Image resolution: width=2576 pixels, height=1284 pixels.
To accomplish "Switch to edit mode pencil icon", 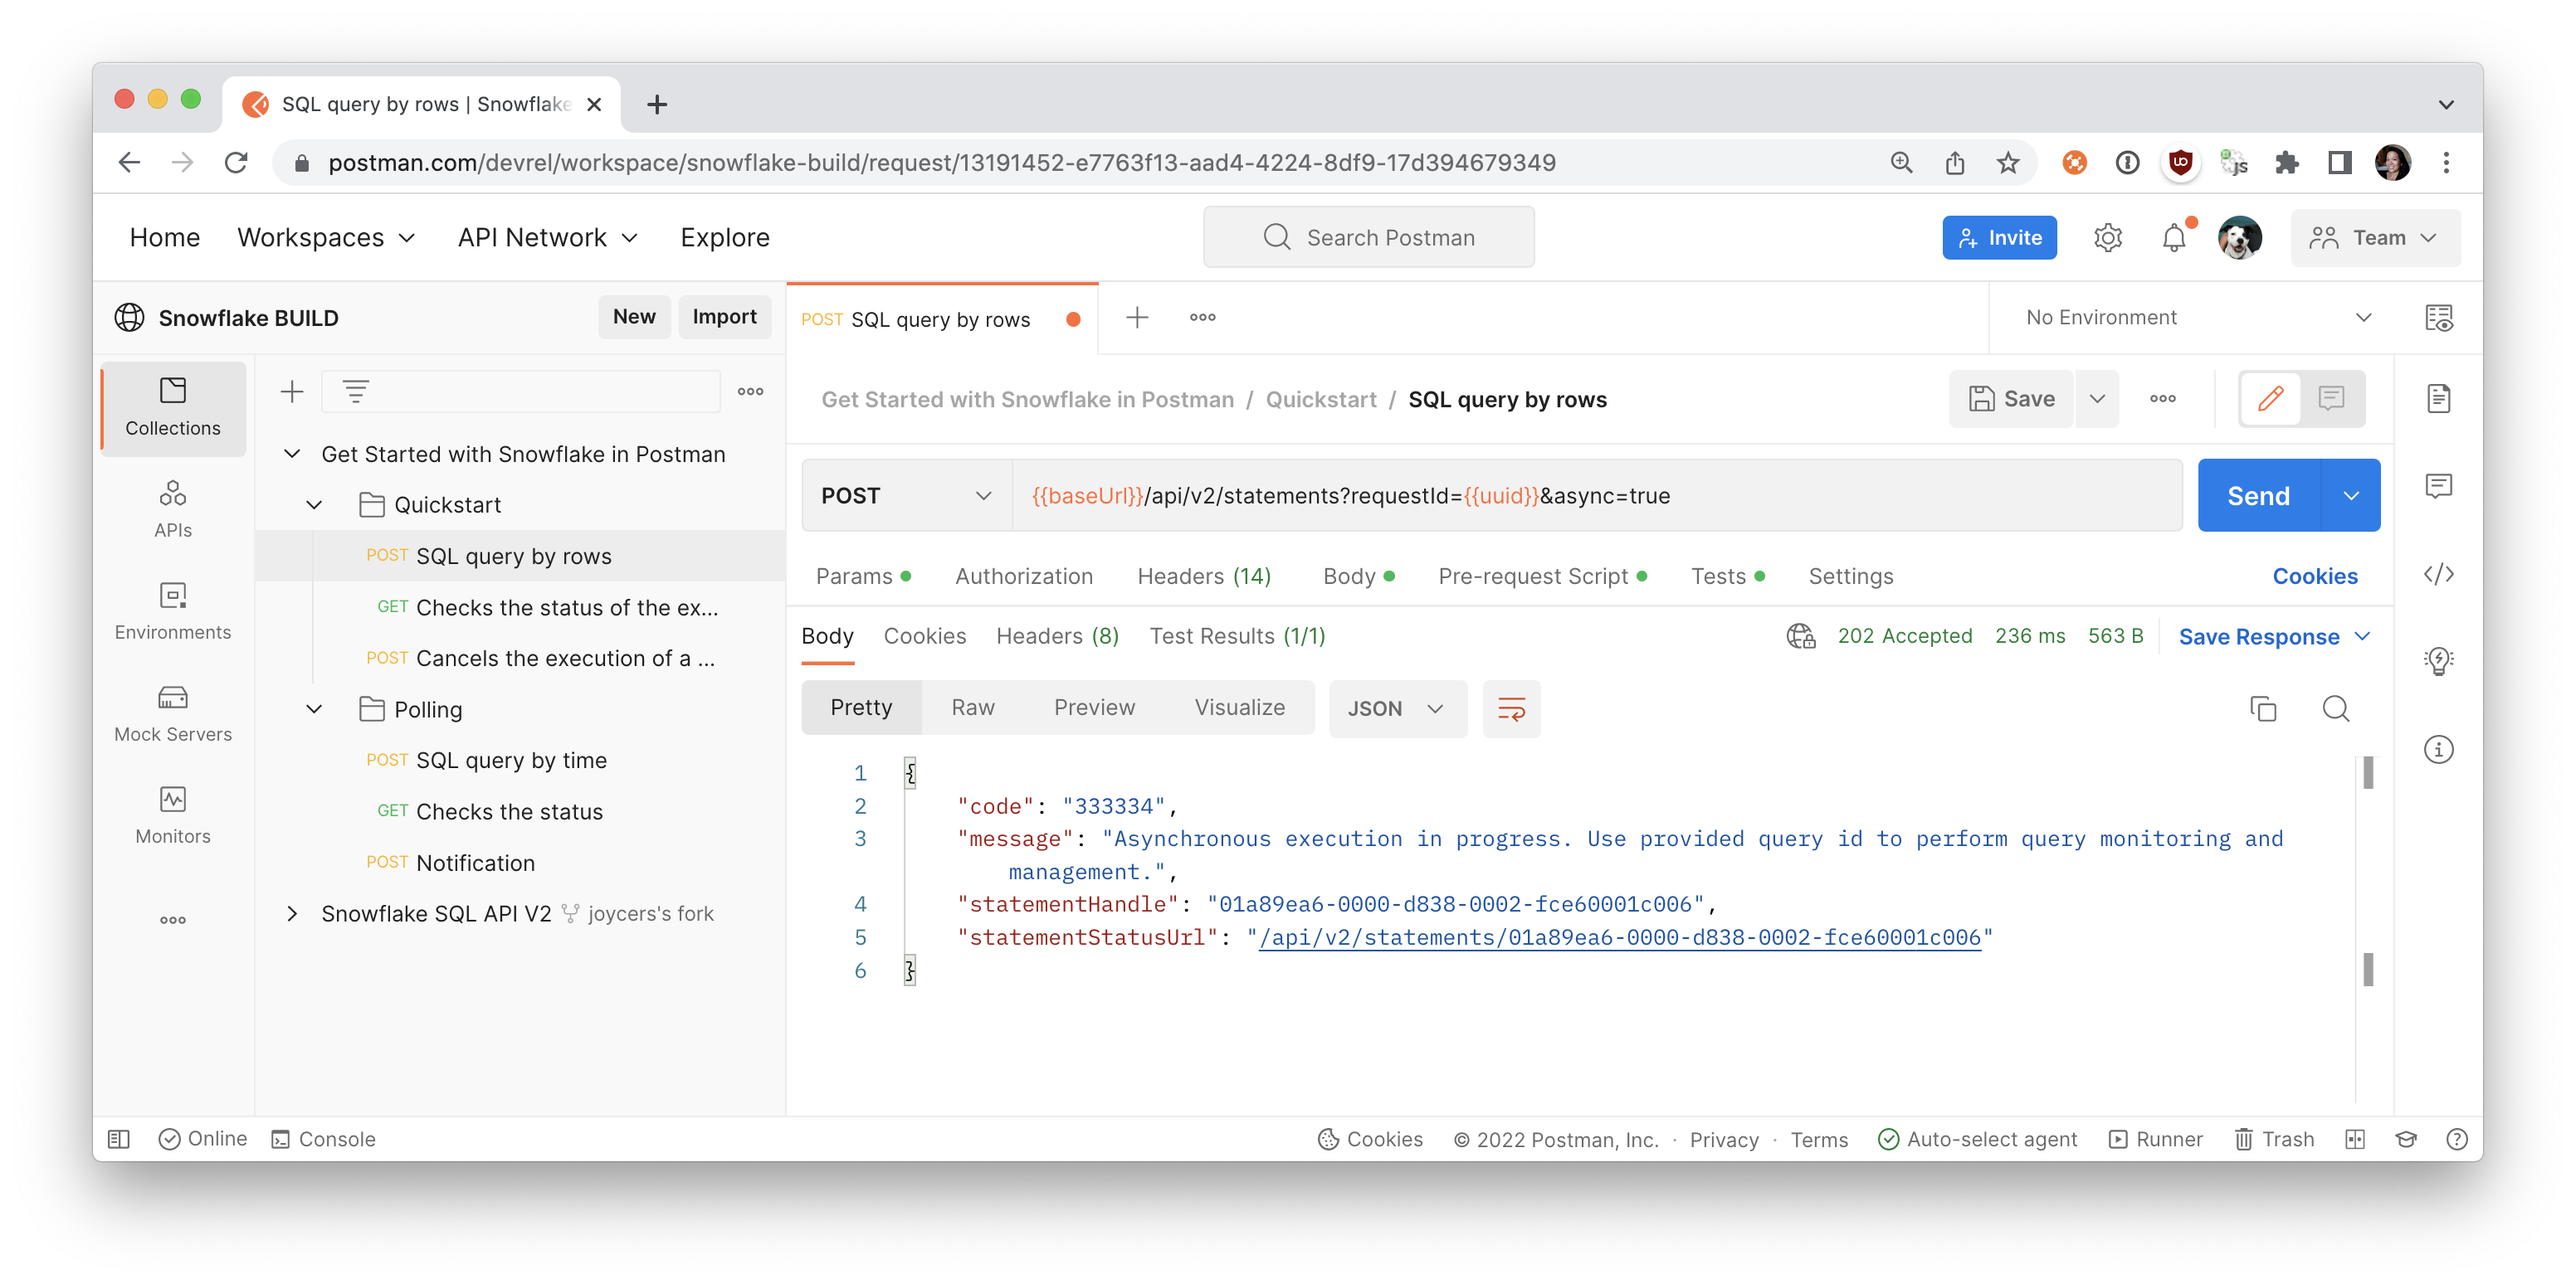I will pyautogui.click(x=2270, y=399).
